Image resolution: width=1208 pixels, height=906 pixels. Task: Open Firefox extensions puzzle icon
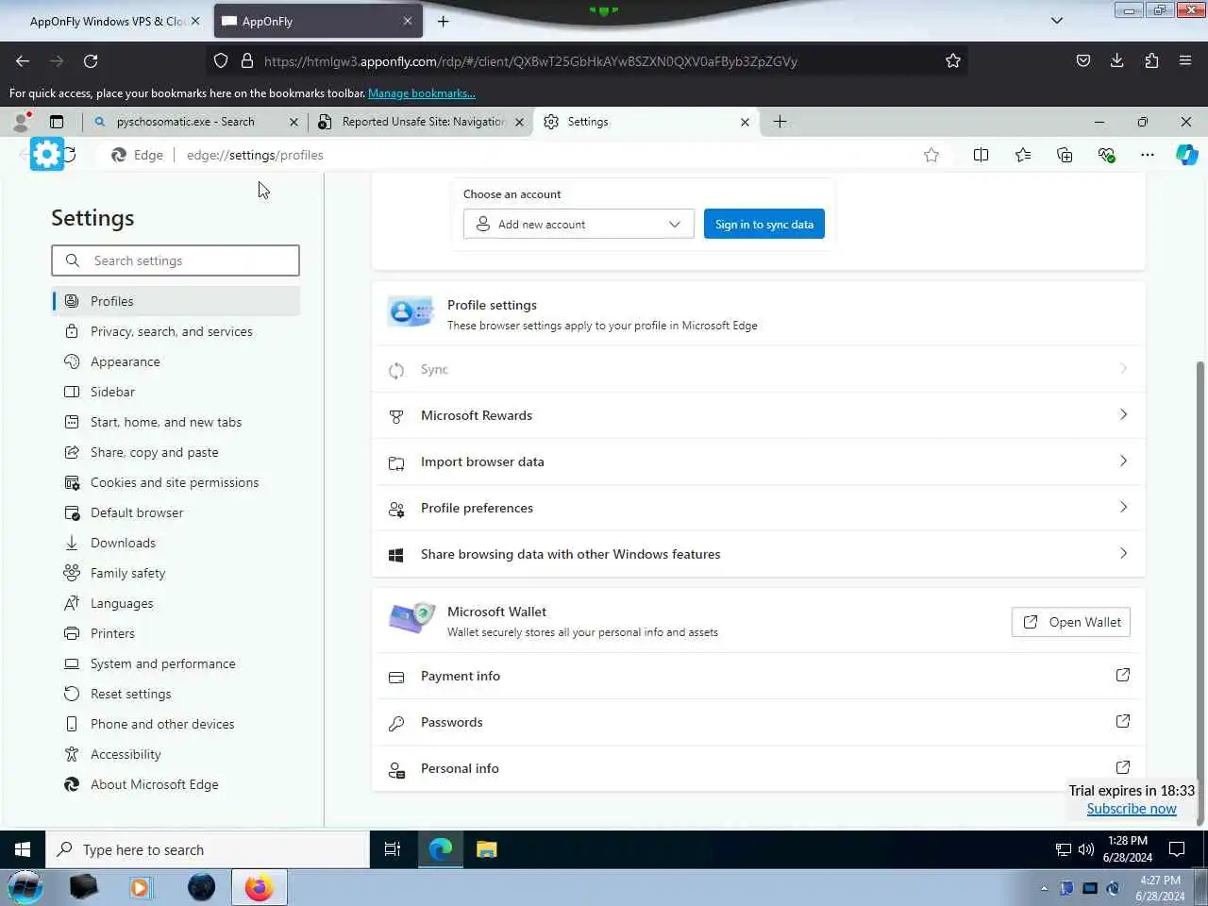pos(1151,60)
